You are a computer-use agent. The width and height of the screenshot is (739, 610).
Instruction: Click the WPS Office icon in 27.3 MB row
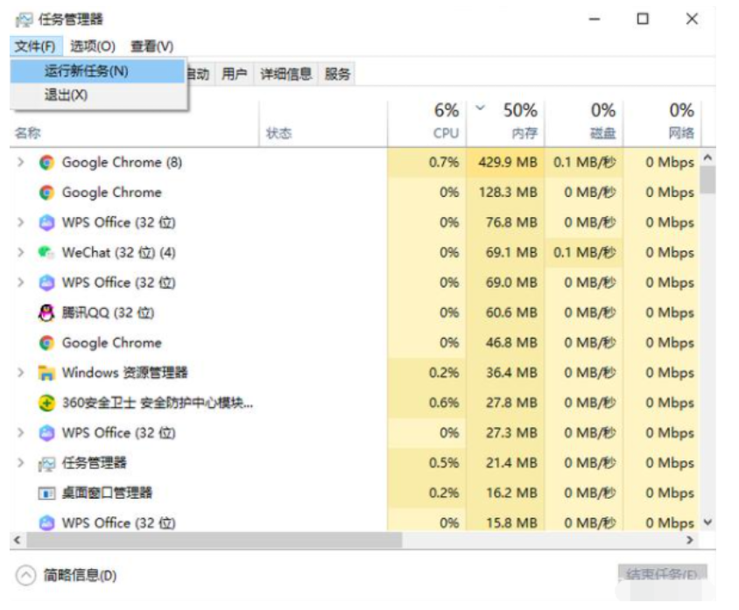point(46,433)
